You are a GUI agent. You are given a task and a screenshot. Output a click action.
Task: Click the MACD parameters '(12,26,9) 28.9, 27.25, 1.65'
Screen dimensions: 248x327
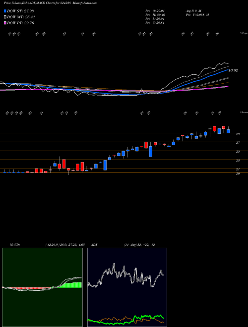pos(64,245)
